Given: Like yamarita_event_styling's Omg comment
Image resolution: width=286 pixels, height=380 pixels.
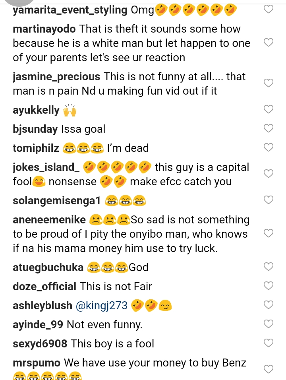Looking at the screenshot, I should (x=269, y=9).
